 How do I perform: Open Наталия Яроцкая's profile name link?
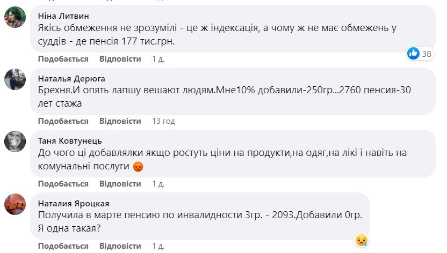(x=73, y=203)
